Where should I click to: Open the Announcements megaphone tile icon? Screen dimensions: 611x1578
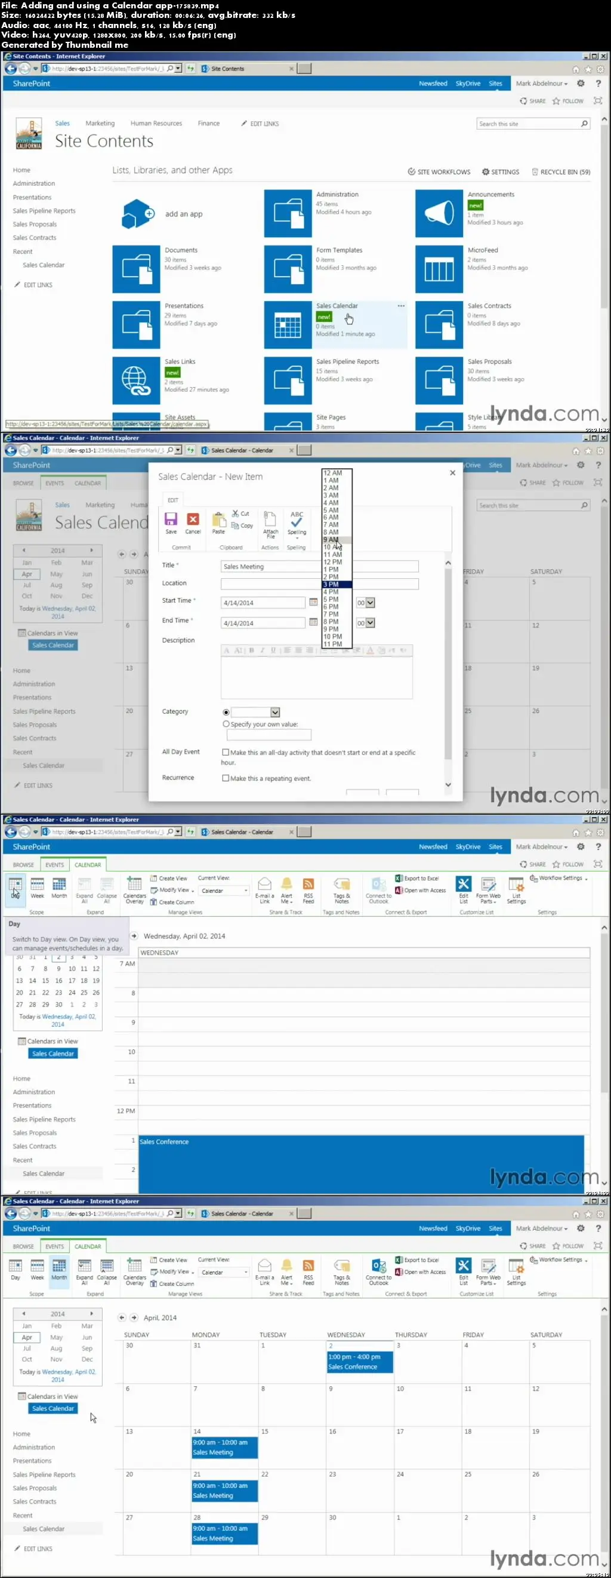pyautogui.click(x=439, y=213)
